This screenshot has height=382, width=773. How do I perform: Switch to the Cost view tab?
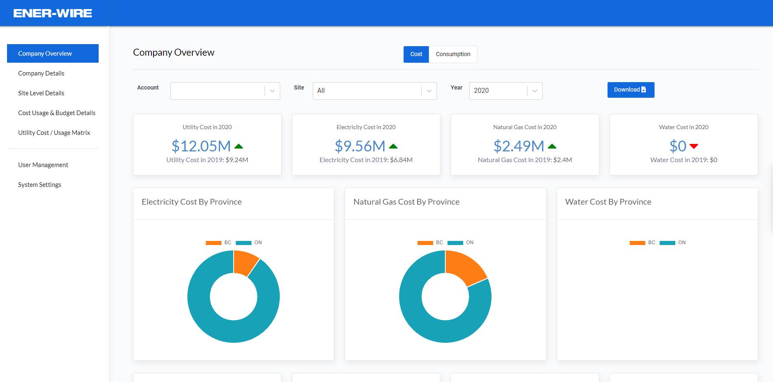click(416, 54)
